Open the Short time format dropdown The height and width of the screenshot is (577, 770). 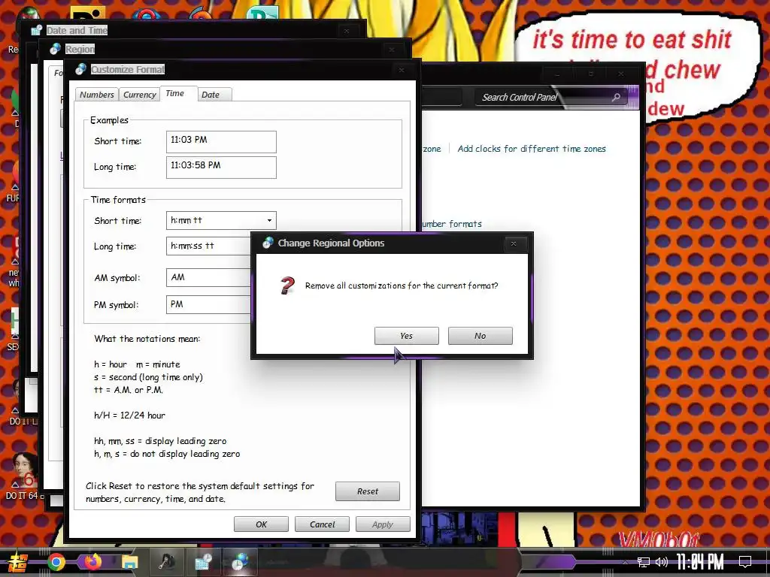pos(269,220)
